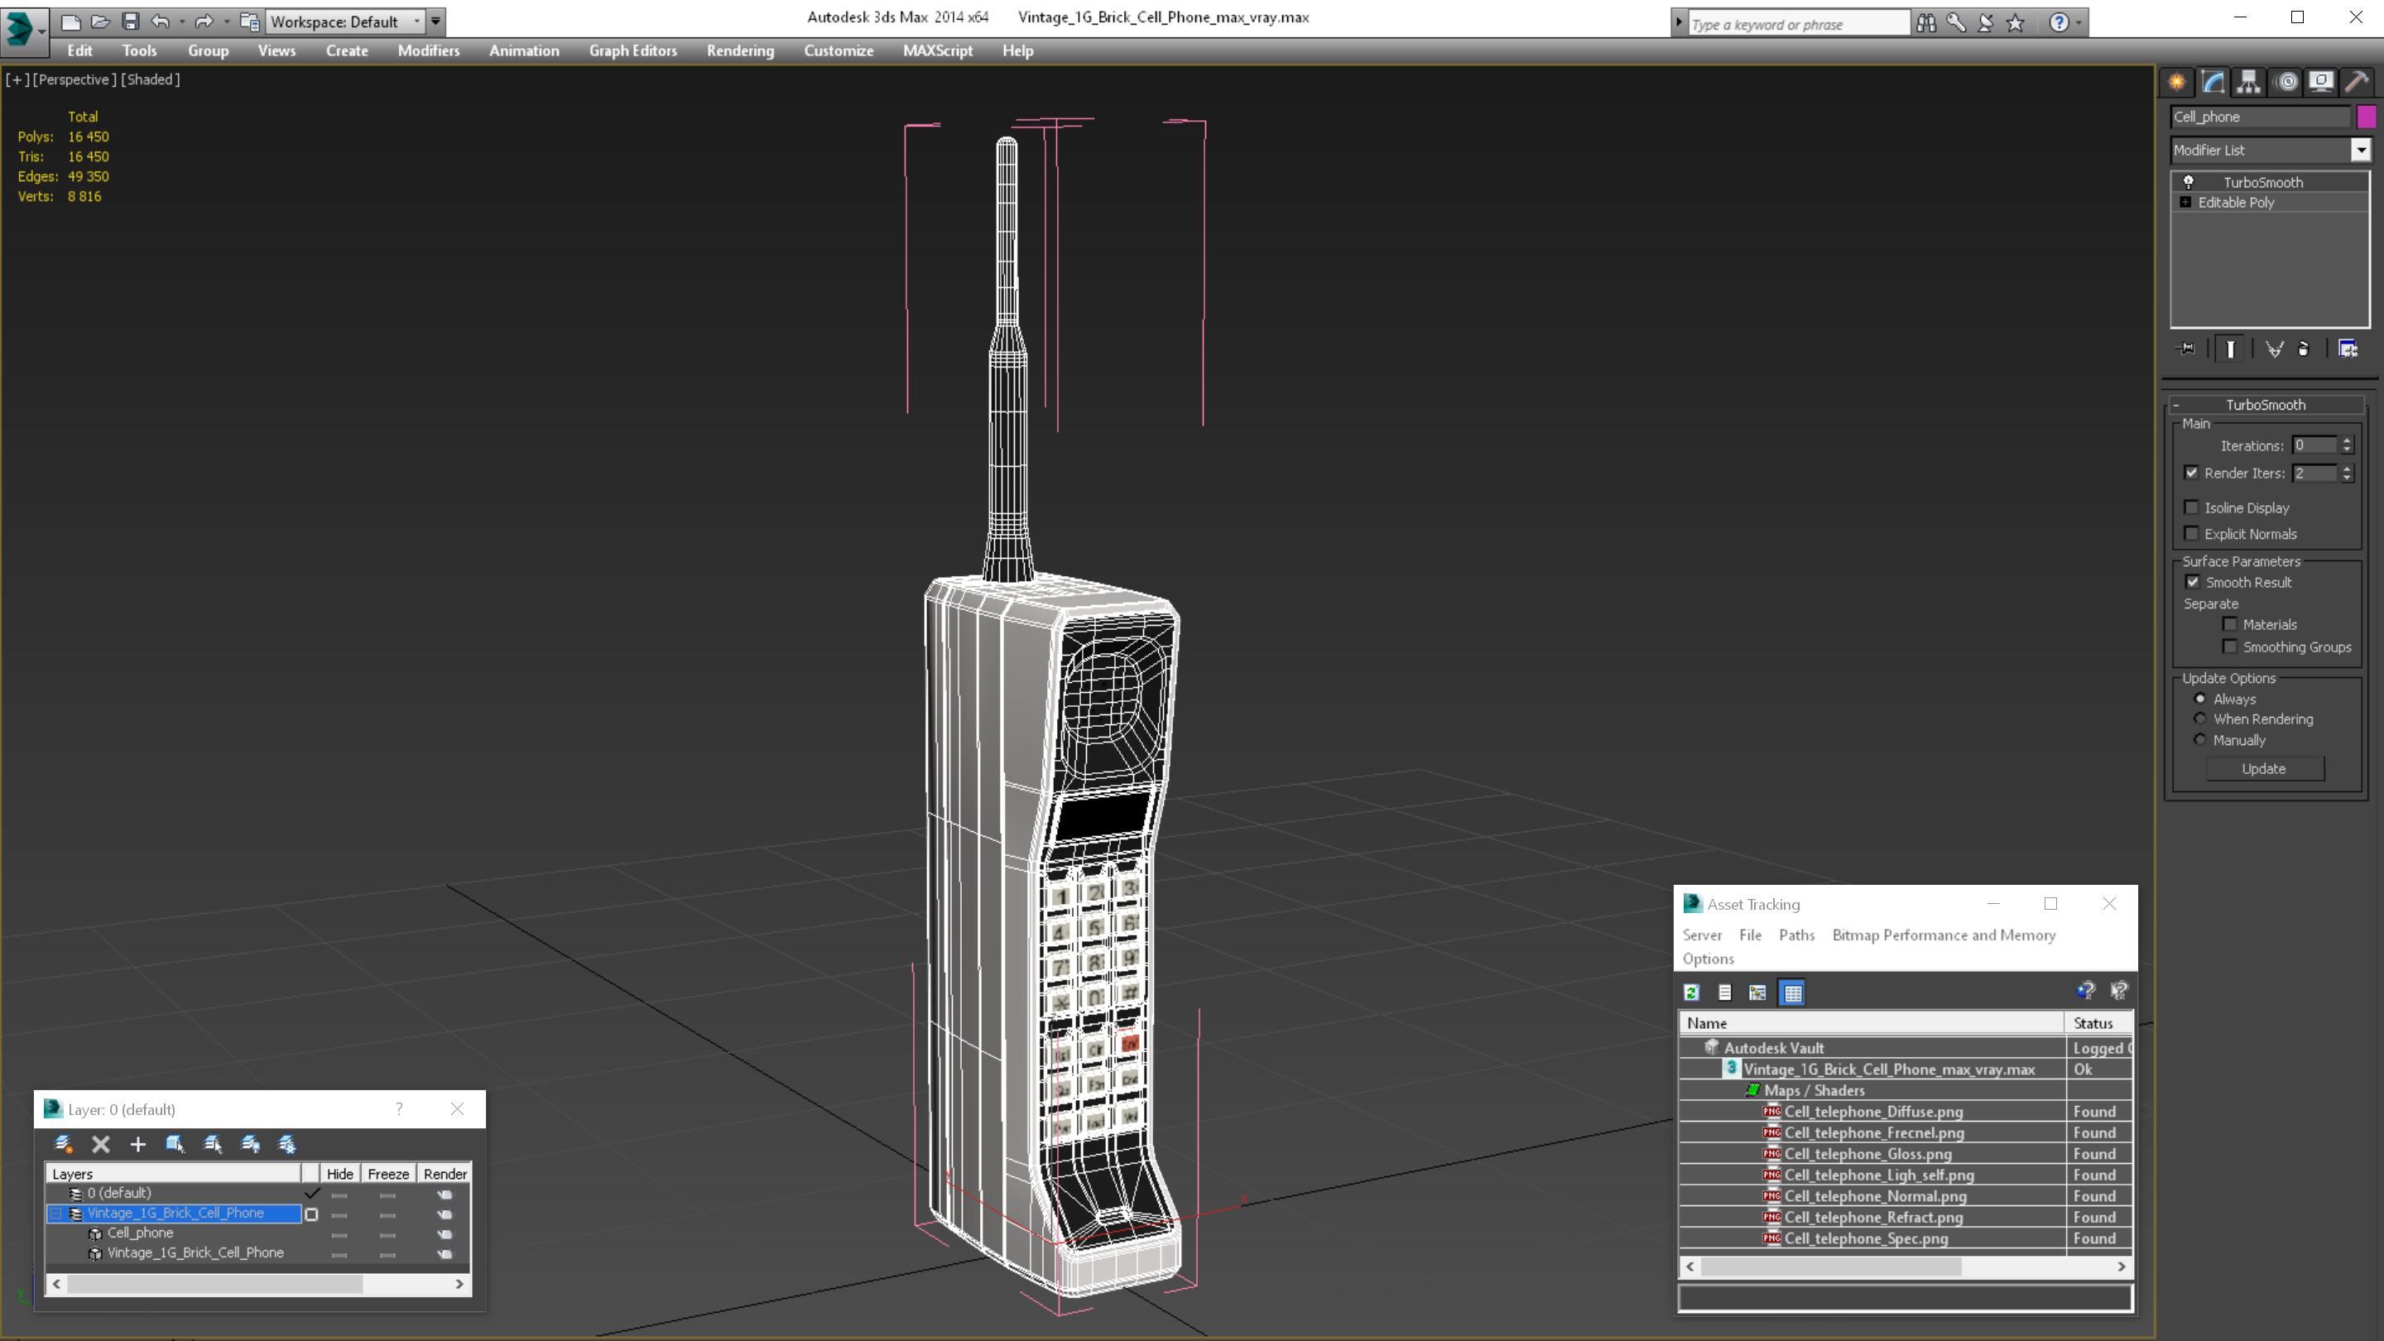Viewport: 2384px width, 1341px height.
Task: Enable Explicit Normals checkbox
Action: click(x=2191, y=533)
